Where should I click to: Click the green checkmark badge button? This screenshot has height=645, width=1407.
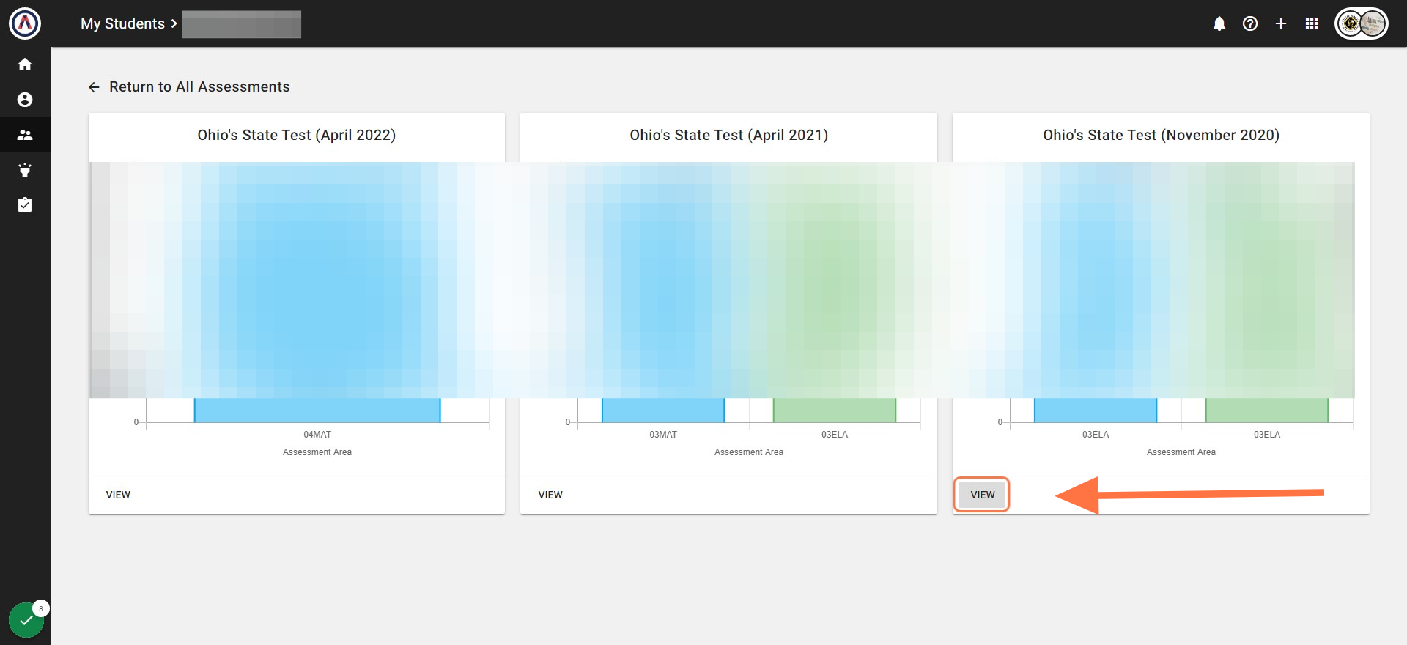point(26,620)
